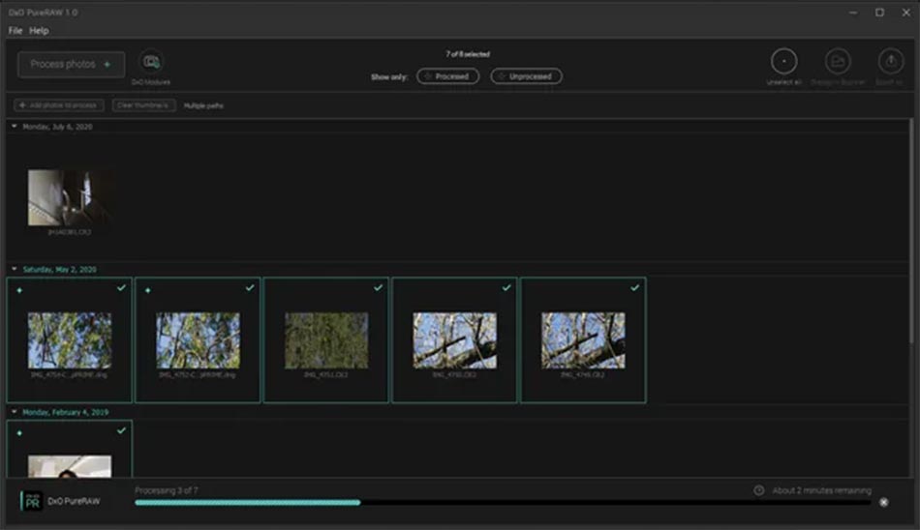Select the IMG_4749 bare branch thumbnail

583,340
